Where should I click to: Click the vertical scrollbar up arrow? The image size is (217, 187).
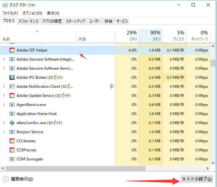tap(213, 46)
